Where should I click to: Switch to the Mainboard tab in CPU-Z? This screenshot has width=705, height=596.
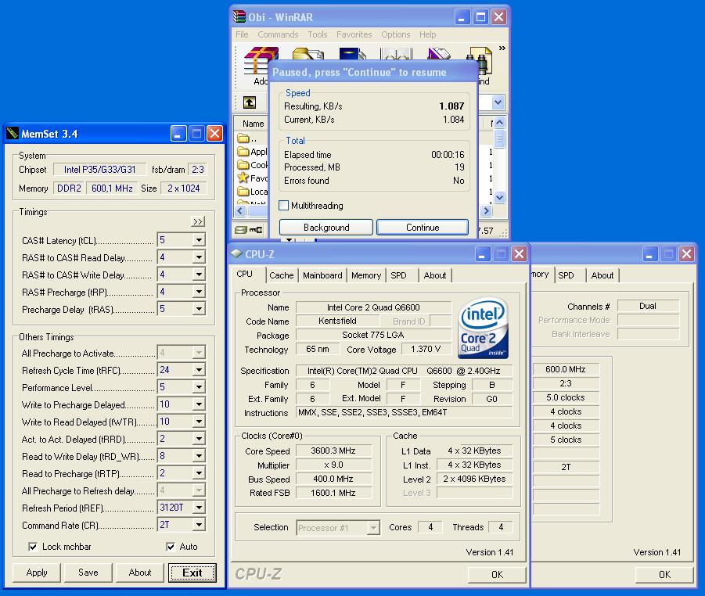point(322,275)
